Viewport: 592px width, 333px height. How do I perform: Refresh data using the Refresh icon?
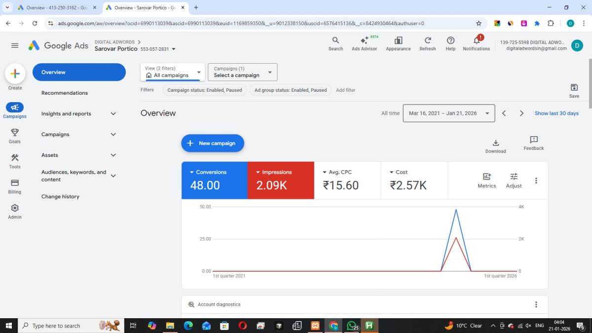(427, 40)
